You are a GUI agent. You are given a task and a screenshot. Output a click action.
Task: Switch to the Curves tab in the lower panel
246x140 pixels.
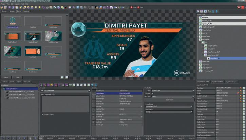12,81
